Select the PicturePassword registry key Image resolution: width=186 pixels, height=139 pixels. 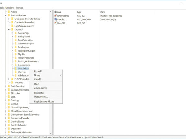[26, 58]
